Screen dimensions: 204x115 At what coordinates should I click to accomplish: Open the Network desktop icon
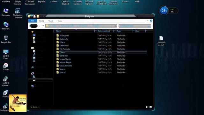tap(6, 26)
